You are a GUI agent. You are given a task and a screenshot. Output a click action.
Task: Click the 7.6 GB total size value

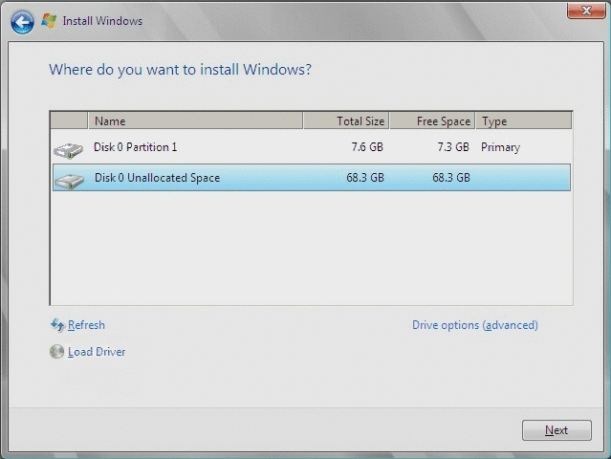pos(367,147)
